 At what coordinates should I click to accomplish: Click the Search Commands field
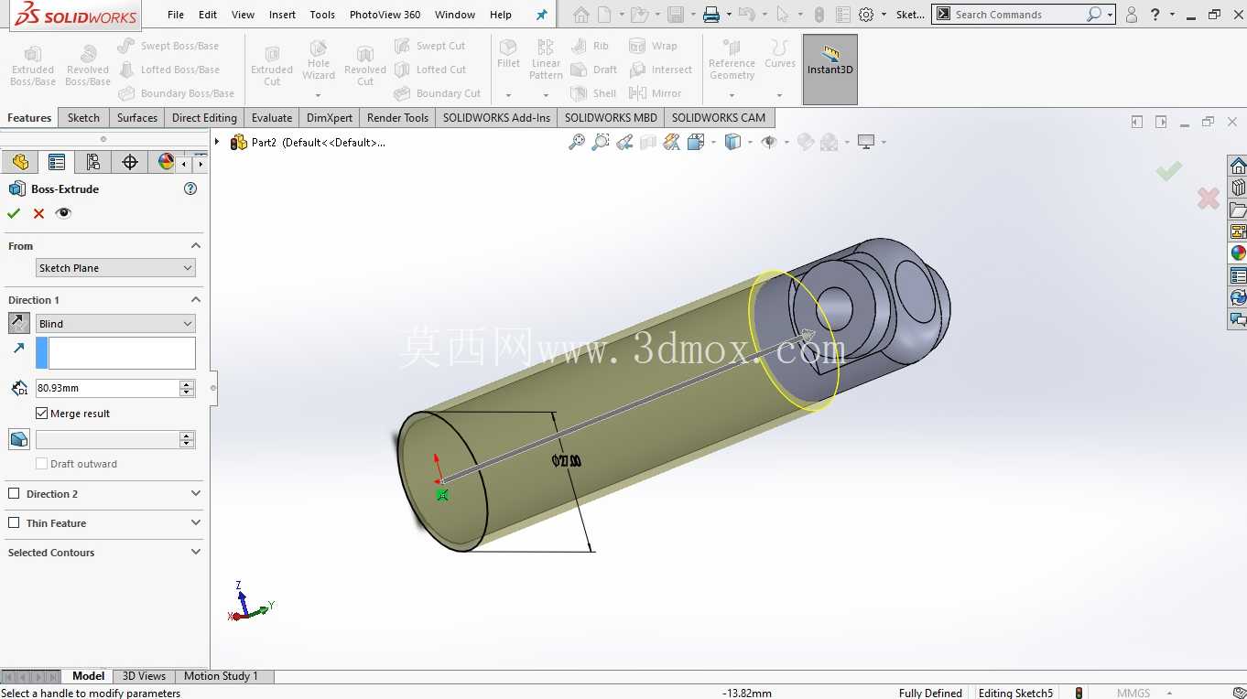1018,15
